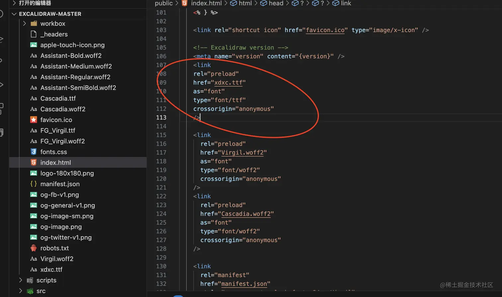Click the scripts folder icon

[30, 280]
